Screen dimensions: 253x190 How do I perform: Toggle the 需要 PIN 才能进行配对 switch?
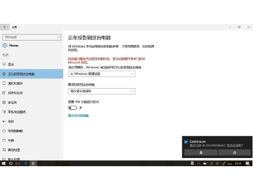(72, 108)
